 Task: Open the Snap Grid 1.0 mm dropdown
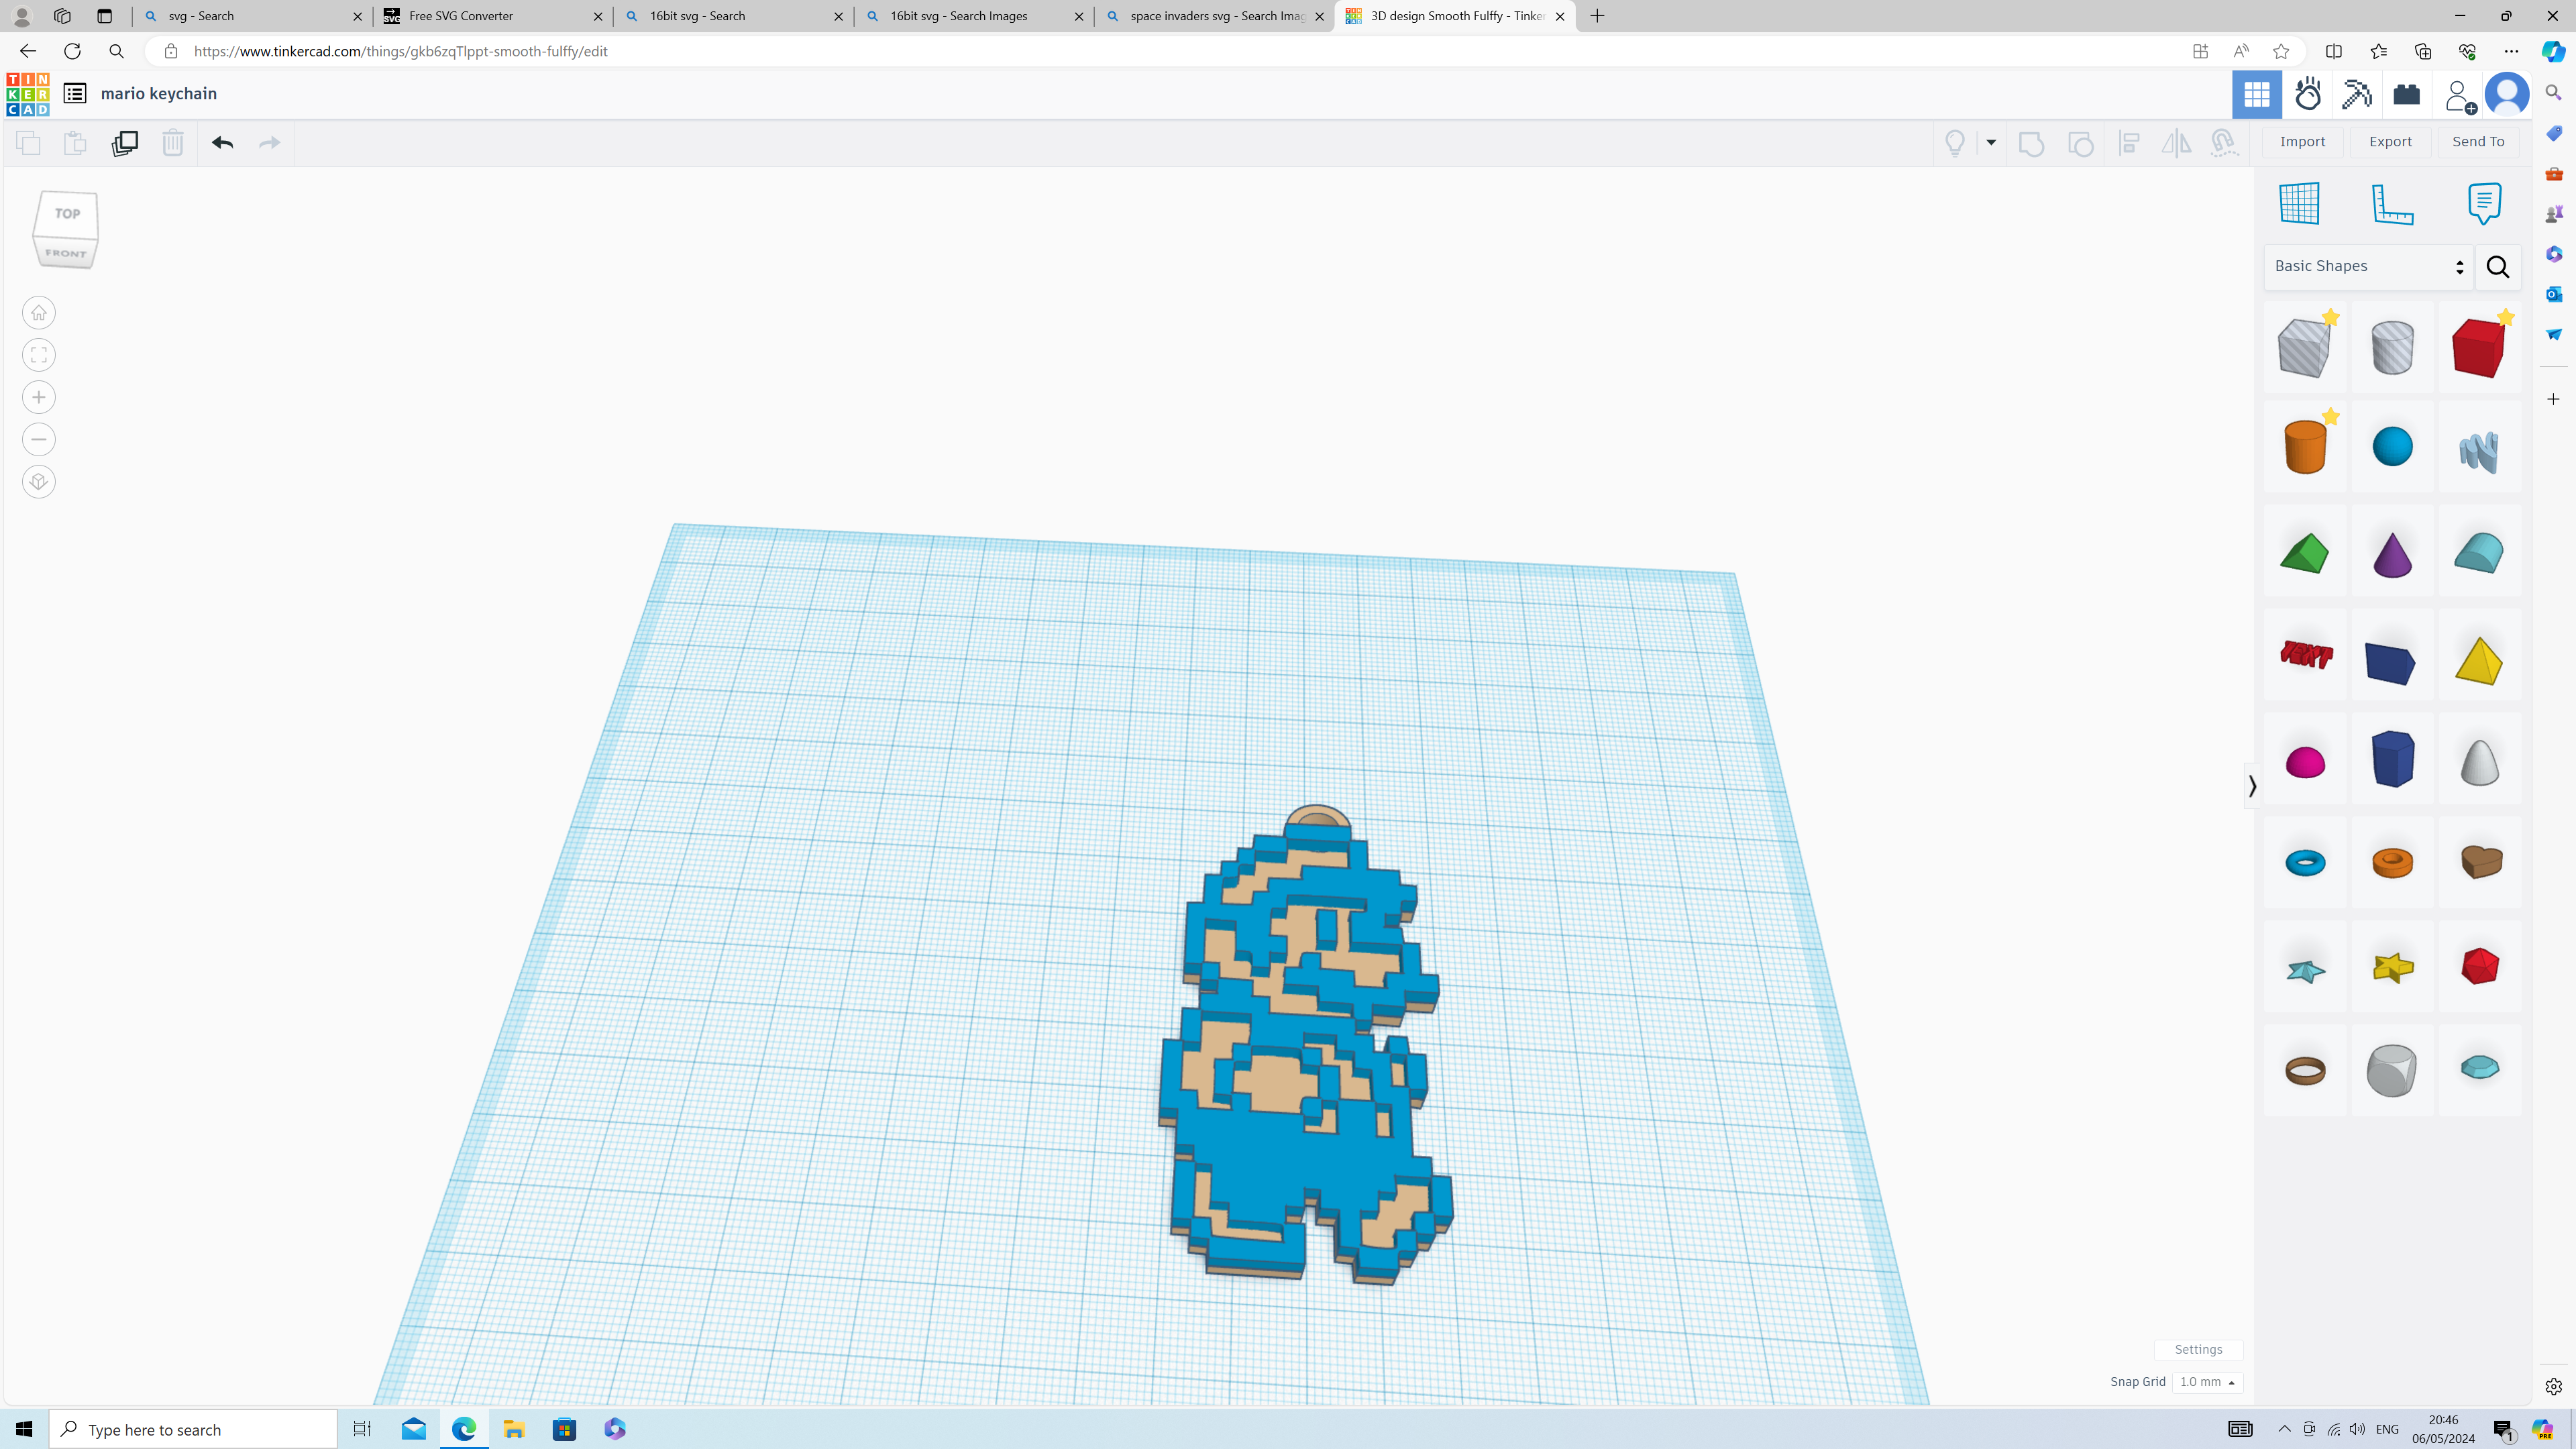2207,1382
